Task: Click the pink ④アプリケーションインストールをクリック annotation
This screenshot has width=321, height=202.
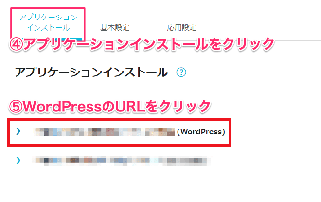Action: coord(142,44)
